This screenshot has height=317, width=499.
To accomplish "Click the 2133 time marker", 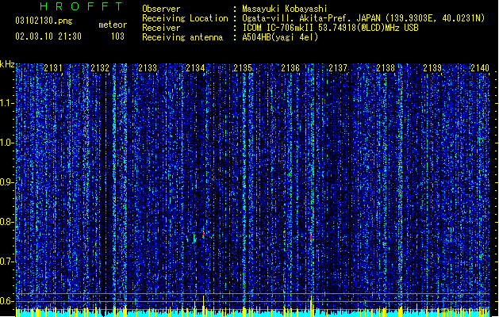I will (148, 68).
